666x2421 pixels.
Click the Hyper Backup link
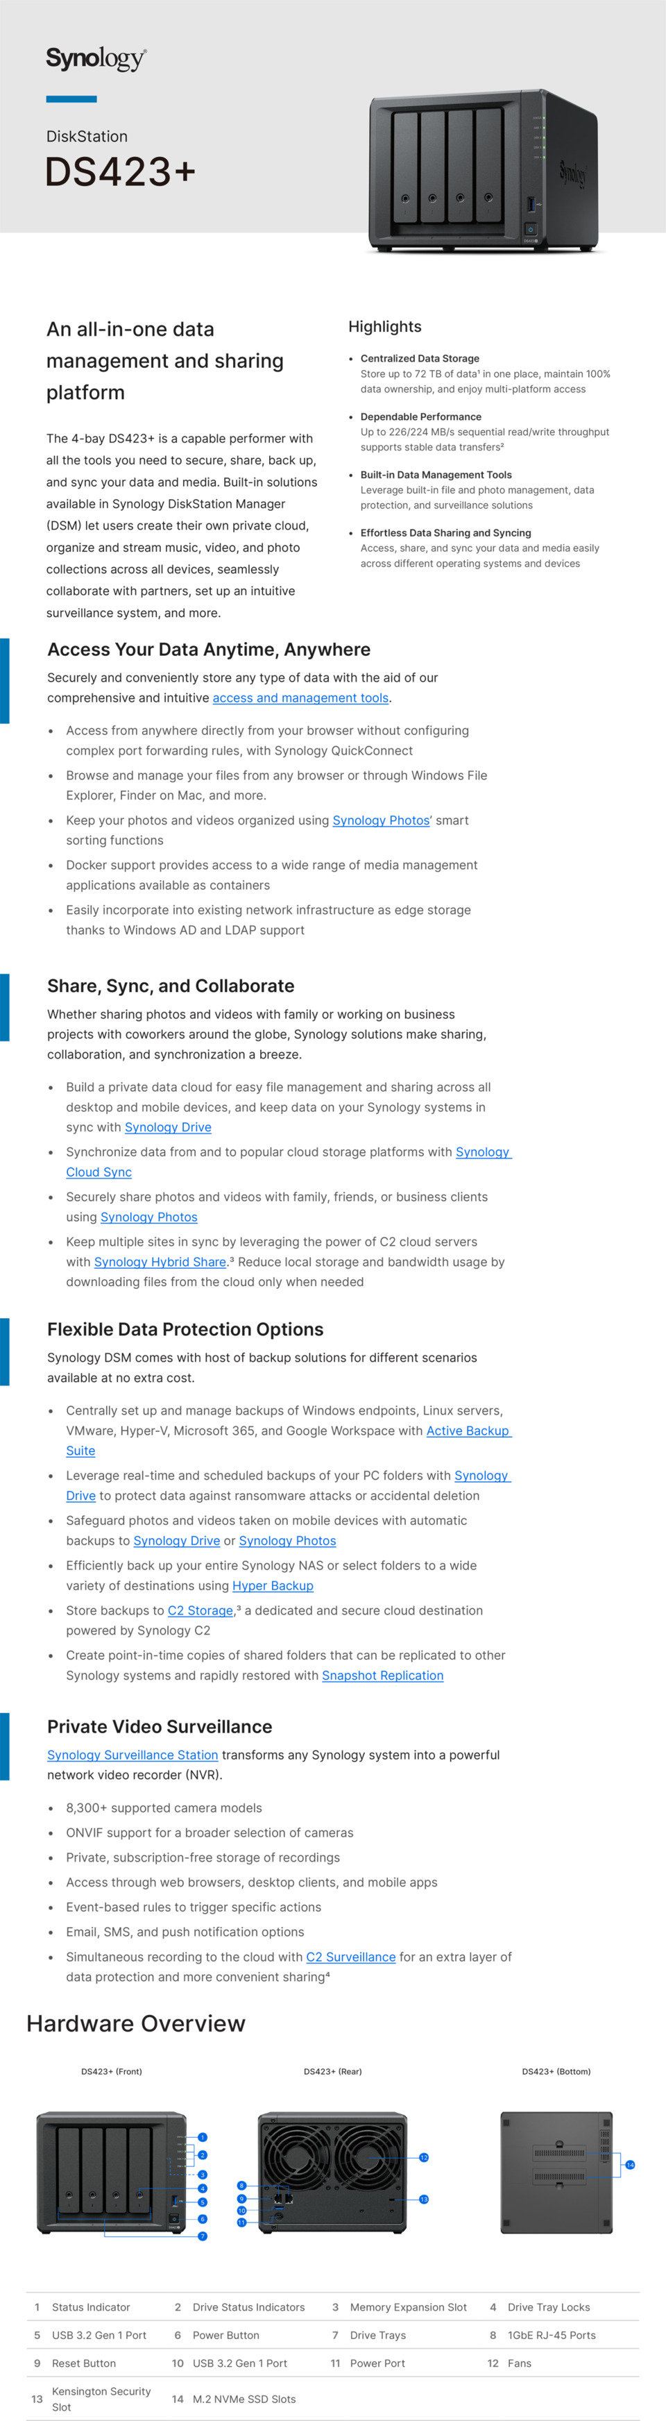273,1585
